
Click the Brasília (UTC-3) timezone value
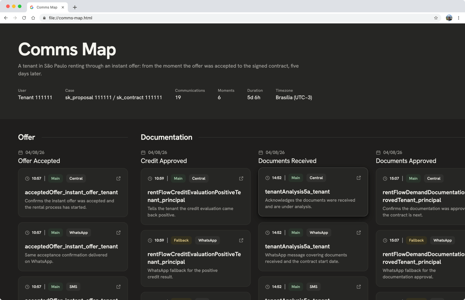[x=294, y=98]
